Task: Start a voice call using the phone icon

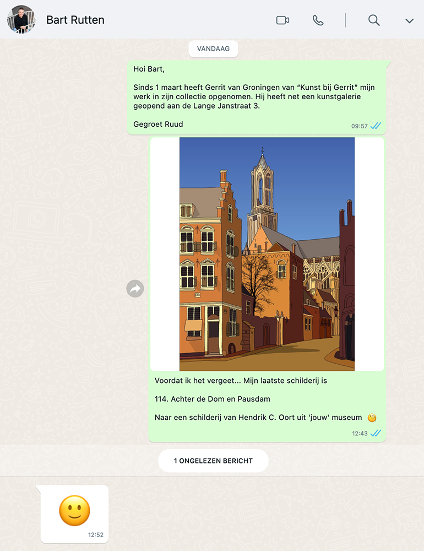Action: 318,20
